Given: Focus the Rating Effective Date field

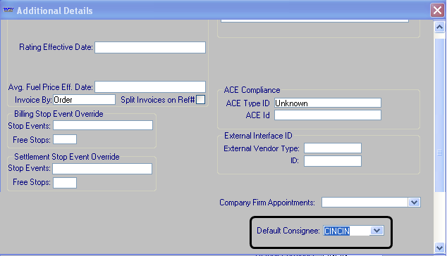Looking at the screenshot, I should point(150,48).
